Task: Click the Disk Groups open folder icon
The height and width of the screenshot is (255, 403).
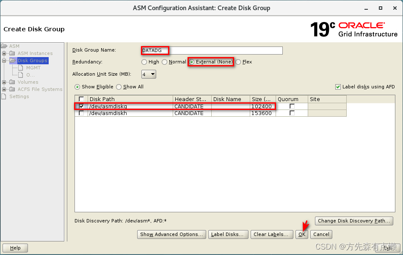Action: tap(13, 60)
